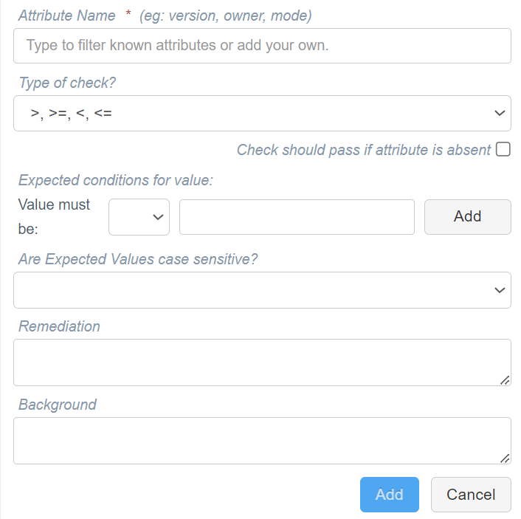Submit with the blue Add button
Screen dimensions: 521x519
click(389, 495)
